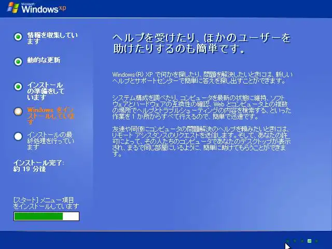The height and width of the screenshot is (249, 332).
Task: Click the step text 情報を収集しています
Action: (52, 38)
